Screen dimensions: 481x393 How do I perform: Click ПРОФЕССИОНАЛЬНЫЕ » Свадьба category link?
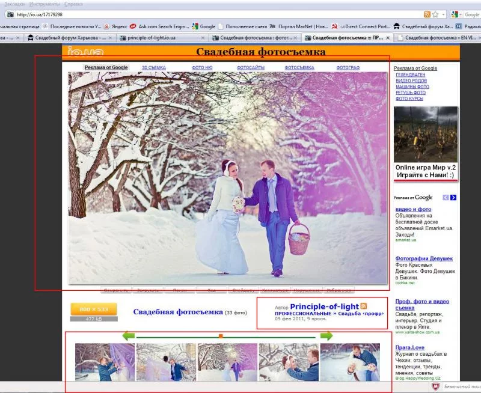coord(329,313)
